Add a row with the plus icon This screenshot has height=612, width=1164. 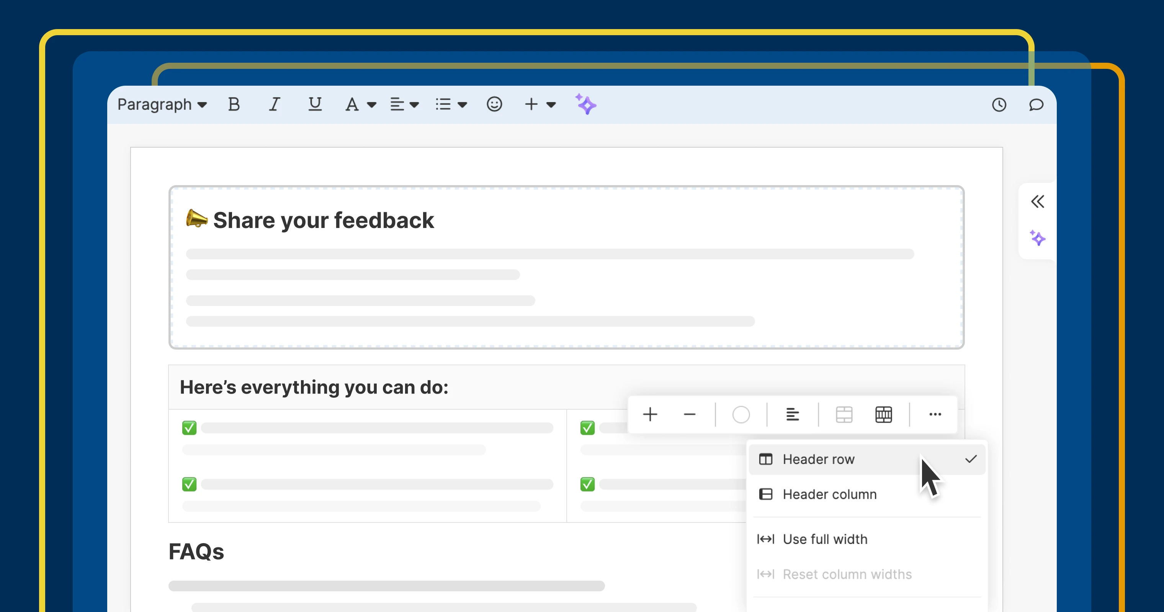(650, 414)
